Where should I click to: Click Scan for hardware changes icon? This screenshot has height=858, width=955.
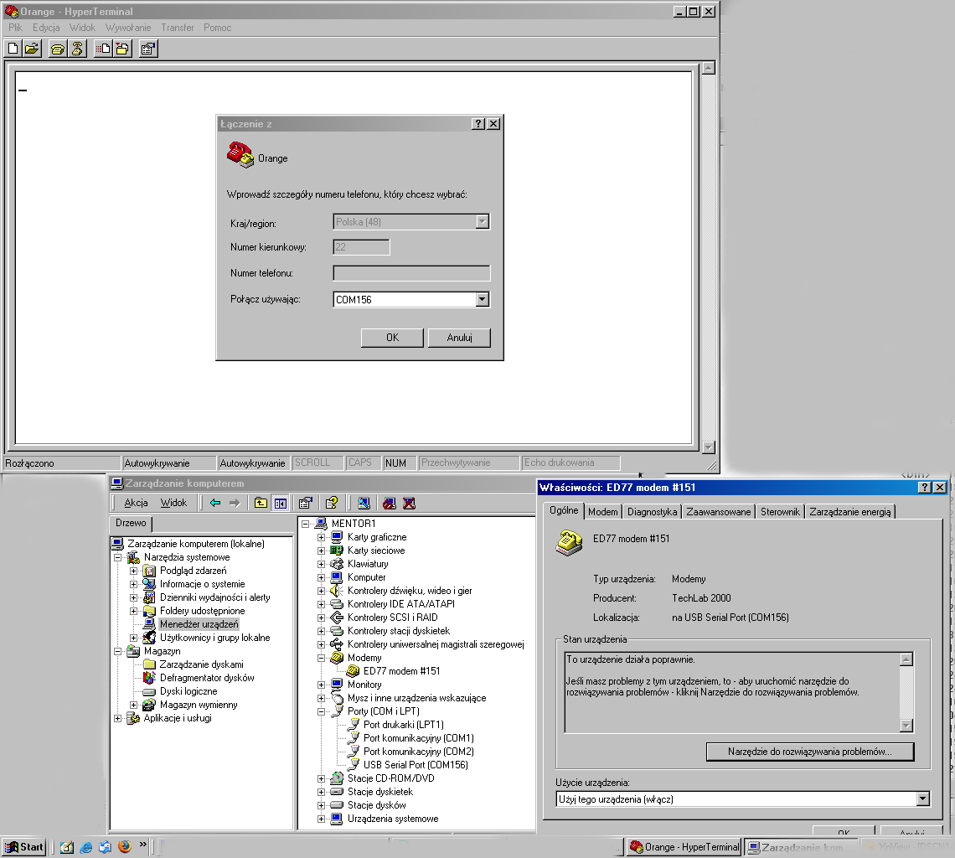(x=364, y=503)
